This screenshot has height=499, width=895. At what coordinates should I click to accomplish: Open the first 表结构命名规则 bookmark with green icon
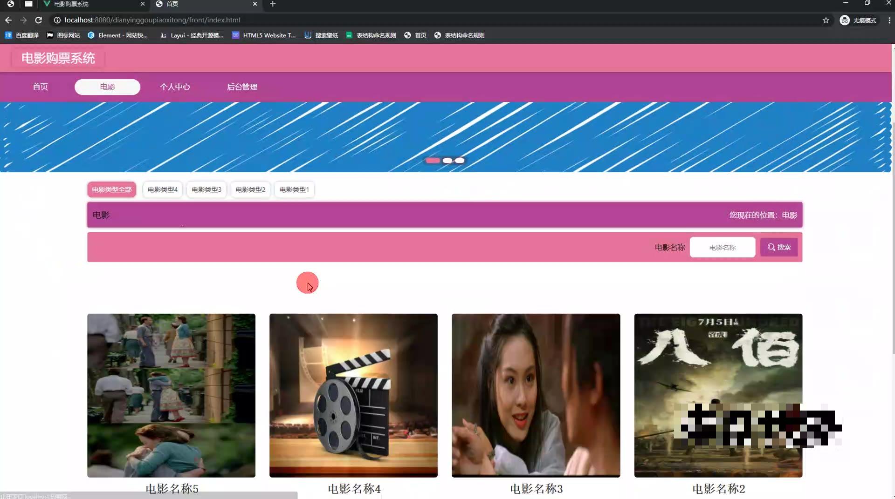371,35
